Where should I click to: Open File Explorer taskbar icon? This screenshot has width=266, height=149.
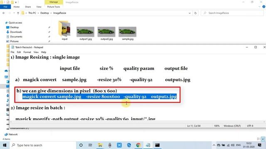100,145
